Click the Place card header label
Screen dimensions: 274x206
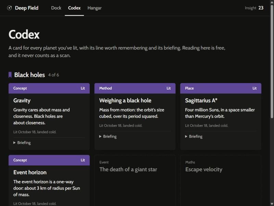[x=189, y=88]
